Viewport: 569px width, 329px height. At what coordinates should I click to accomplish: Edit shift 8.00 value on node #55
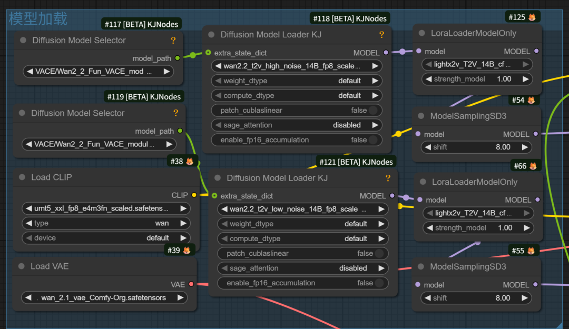[503, 298]
